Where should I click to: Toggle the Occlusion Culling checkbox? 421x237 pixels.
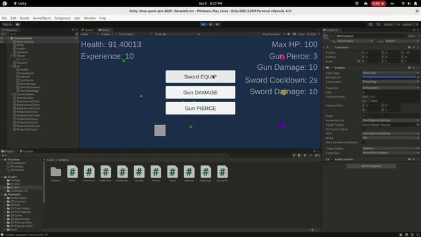tap(364, 129)
